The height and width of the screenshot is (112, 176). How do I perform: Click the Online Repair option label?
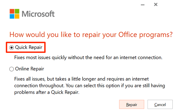coord(30,69)
